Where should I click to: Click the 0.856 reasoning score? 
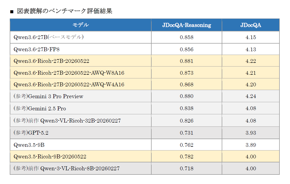click(x=187, y=49)
